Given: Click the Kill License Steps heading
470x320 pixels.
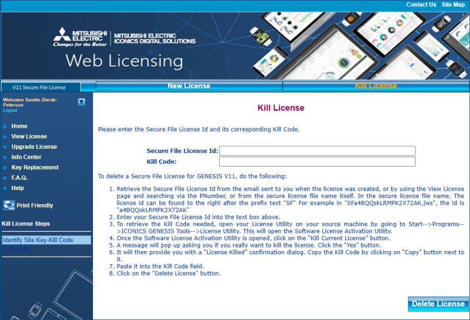Looking at the screenshot, I should pyautogui.click(x=26, y=223).
